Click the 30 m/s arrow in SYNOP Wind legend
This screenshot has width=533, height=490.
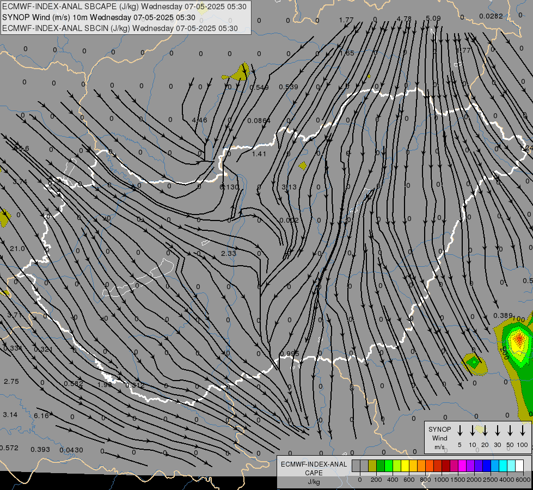tap(497, 430)
